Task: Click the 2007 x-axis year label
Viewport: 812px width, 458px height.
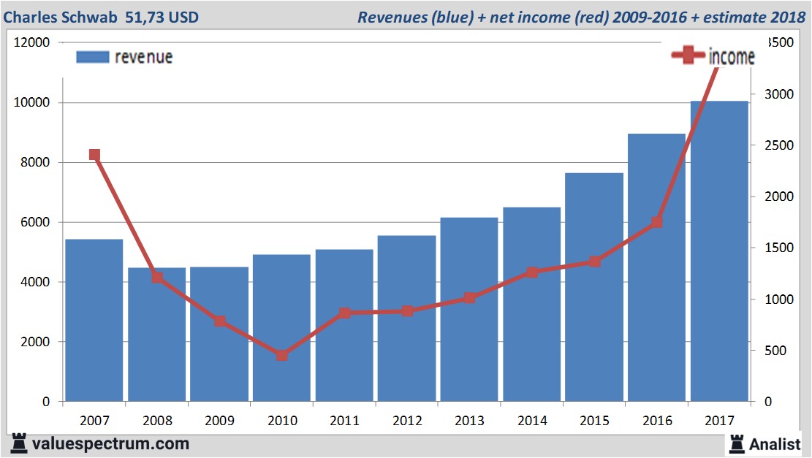Action: [x=94, y=420]
